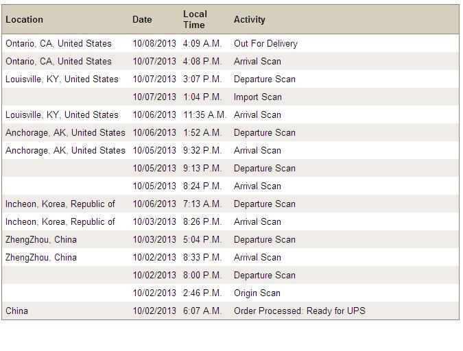This screenshot has width=463, height=351.
Task: Click the 9:13 P.M. Departure Scan entry
Action: pyautogui.click(x=265, y=168)
